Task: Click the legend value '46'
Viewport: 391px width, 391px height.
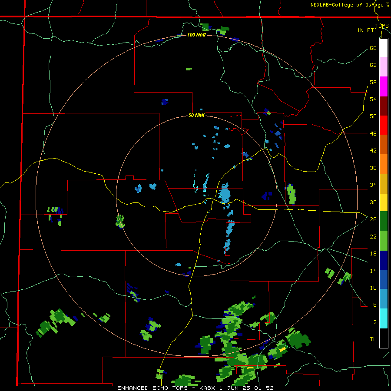Action: coord(373,133)
